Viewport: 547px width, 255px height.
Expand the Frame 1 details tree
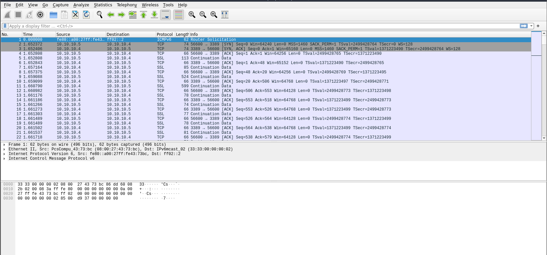[x=4, y=145]
